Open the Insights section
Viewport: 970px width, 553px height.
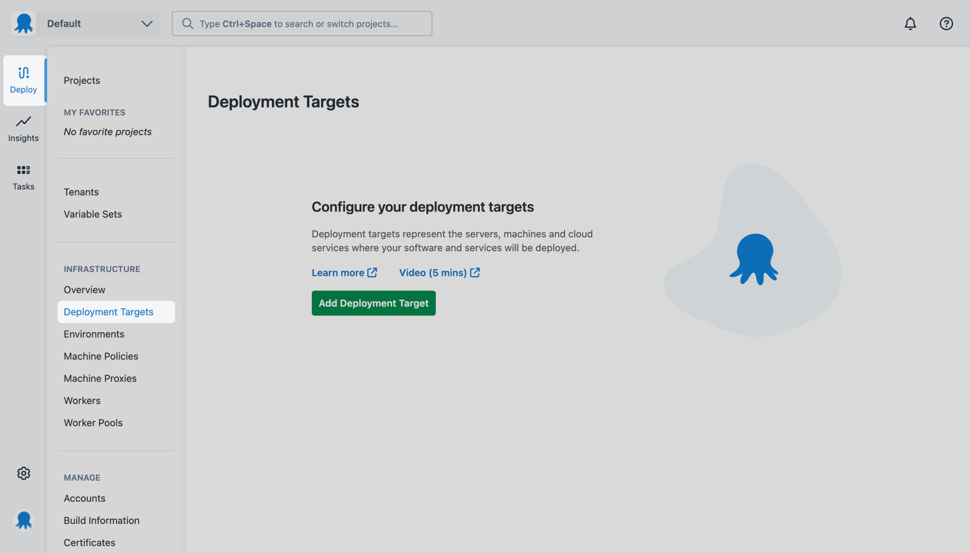[24, 129]
